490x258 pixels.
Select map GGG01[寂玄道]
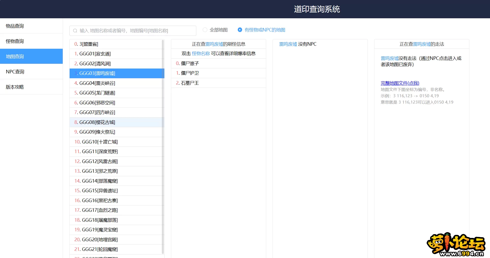coord(117,54)
